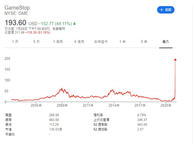The height and width of the screenshot is (145, 193).
Task: Select the 最久 max range tab
Action: 166,42
